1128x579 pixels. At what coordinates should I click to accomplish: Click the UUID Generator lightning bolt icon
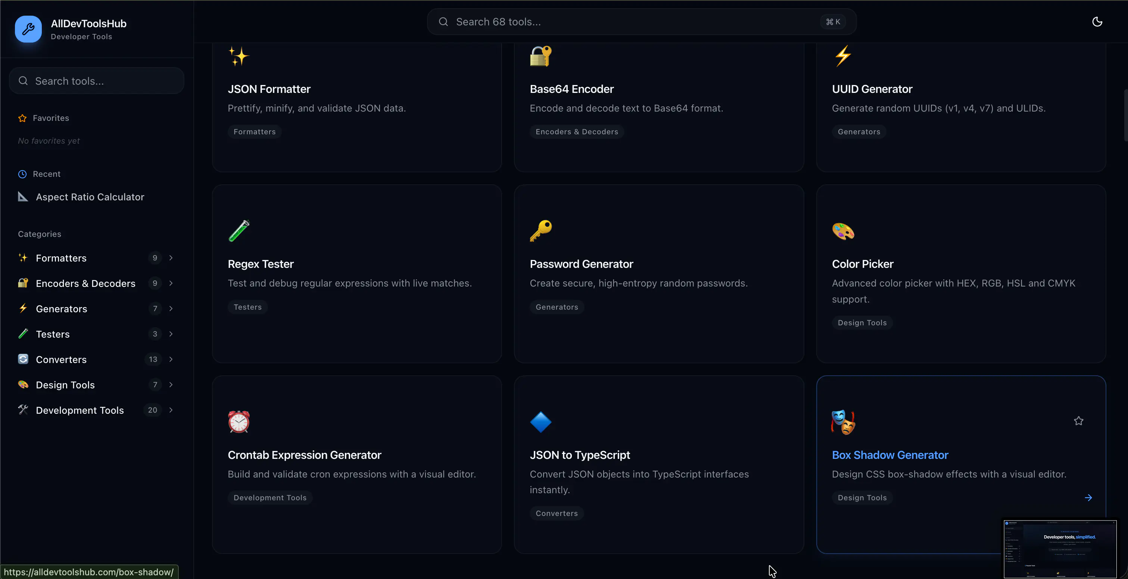(842, 56)
